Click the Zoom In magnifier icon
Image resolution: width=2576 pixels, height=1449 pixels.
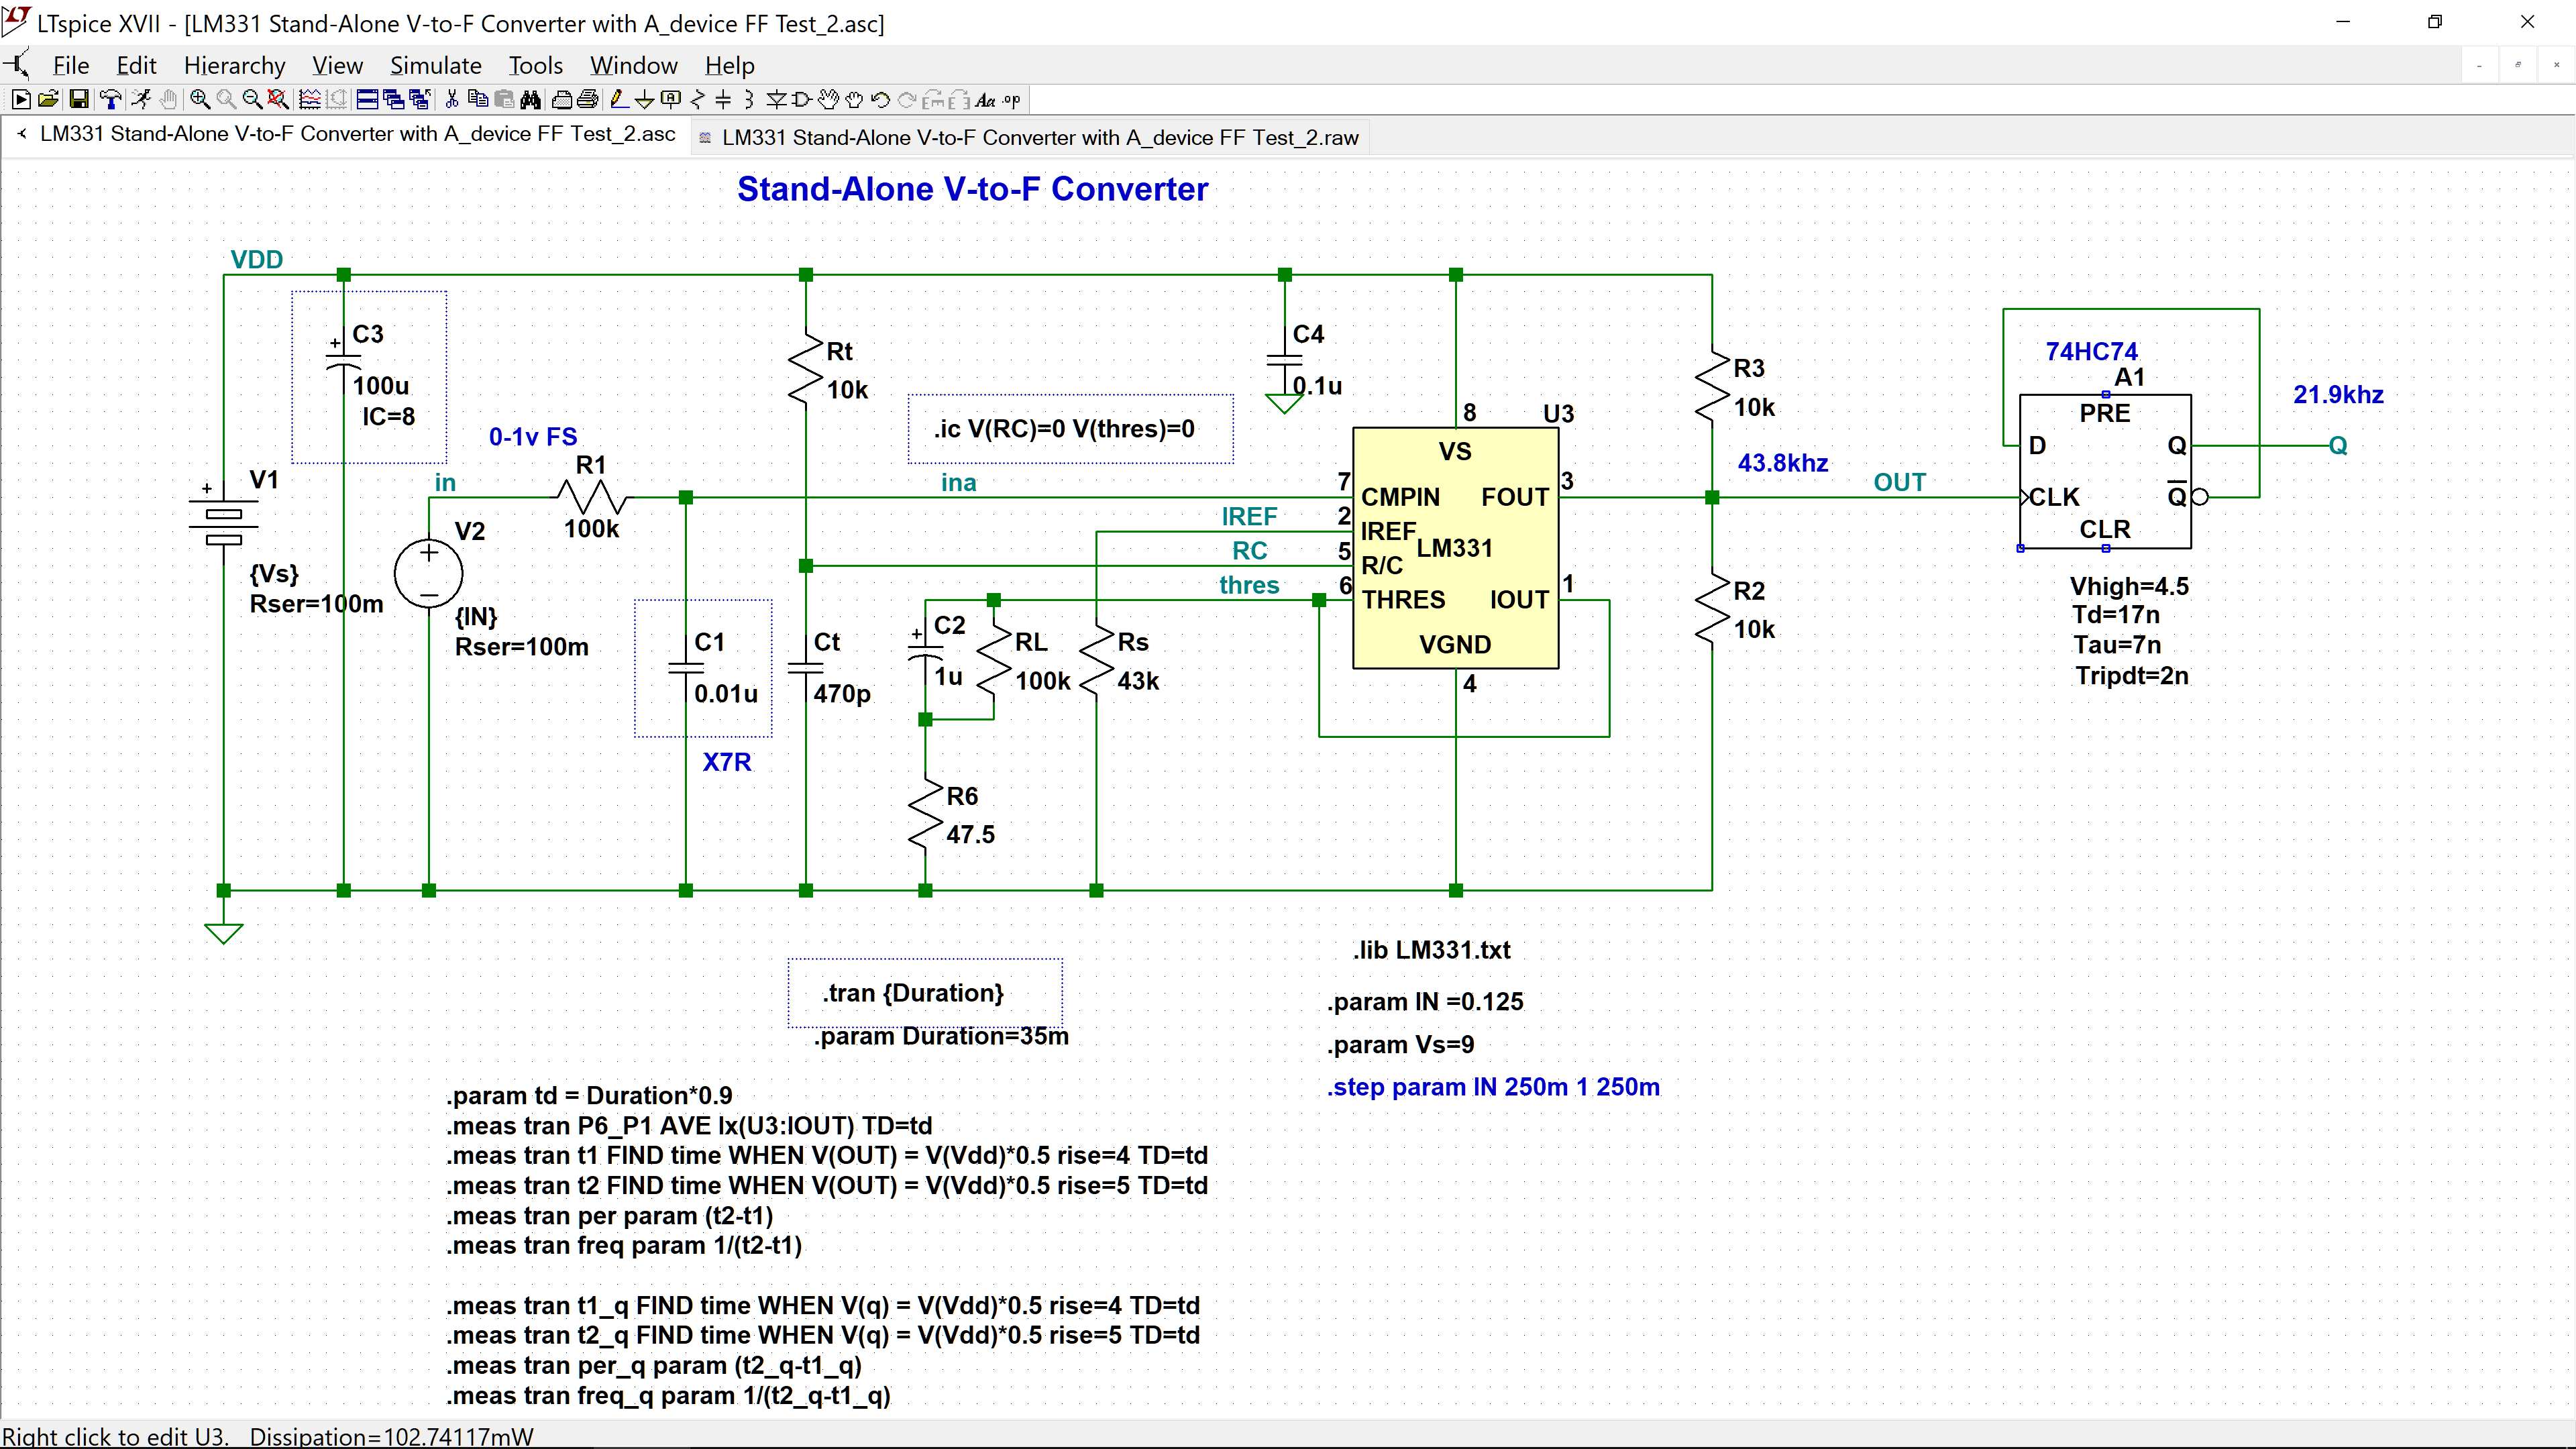pyautogui.click(x=200, y=100)
